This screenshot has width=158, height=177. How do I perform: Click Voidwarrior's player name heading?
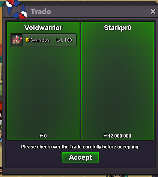click(x=43, y=28)
